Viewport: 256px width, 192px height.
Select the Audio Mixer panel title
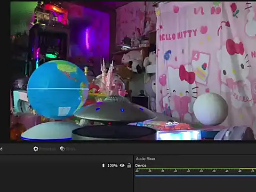(146, 159)
